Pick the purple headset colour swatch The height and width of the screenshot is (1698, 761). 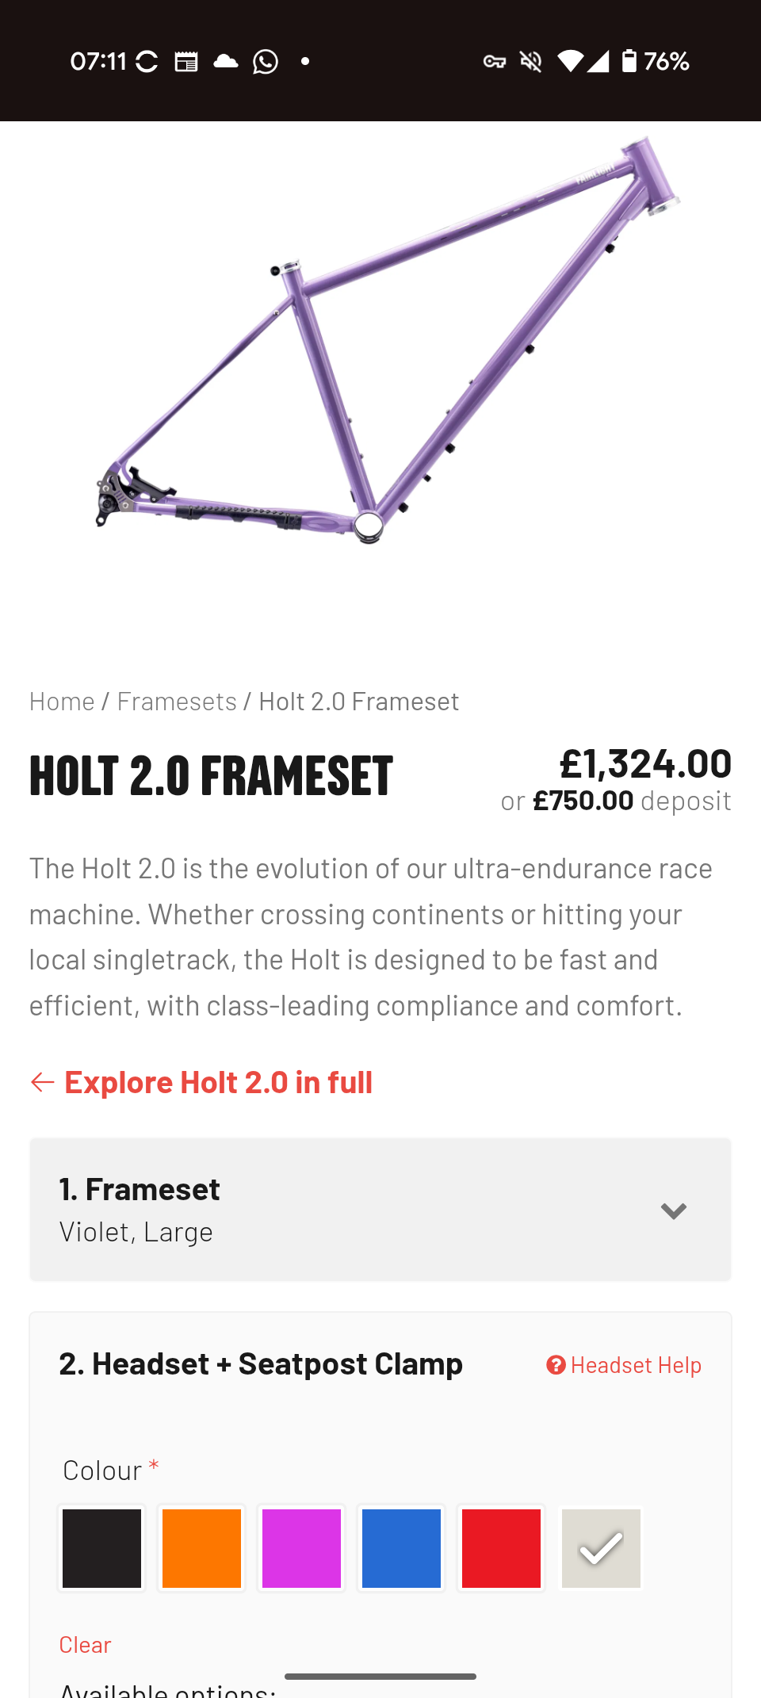pos(302,1548)
